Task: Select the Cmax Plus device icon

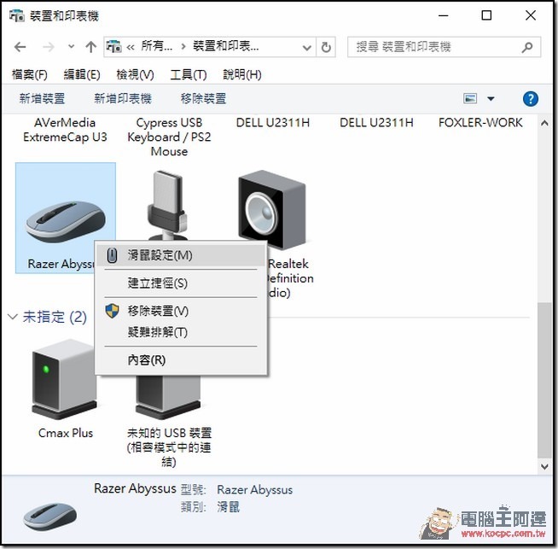Action: tap(64, 380)
